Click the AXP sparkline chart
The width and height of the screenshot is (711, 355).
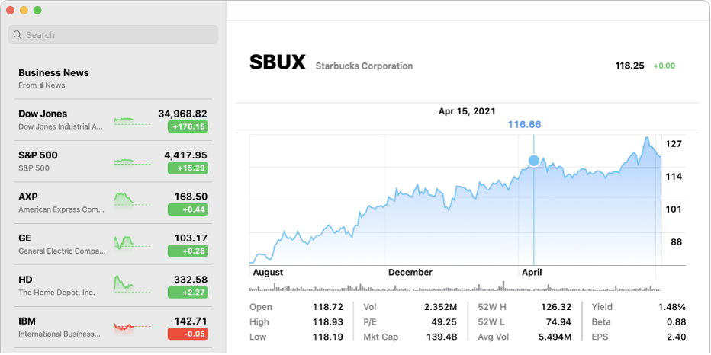click(132, 200)
